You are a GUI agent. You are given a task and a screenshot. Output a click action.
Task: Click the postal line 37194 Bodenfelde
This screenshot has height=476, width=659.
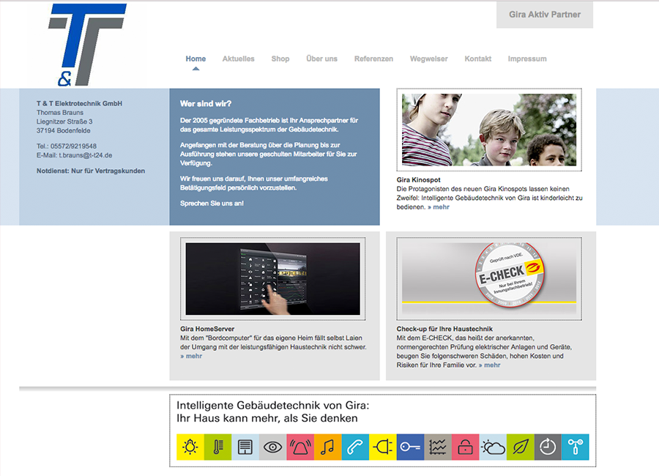pyautogui.click(x=64, y=131)
